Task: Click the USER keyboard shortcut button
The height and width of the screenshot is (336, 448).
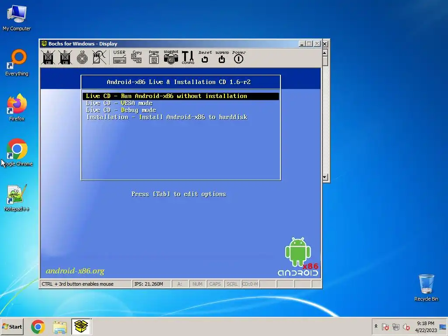Action: point(119,57)
